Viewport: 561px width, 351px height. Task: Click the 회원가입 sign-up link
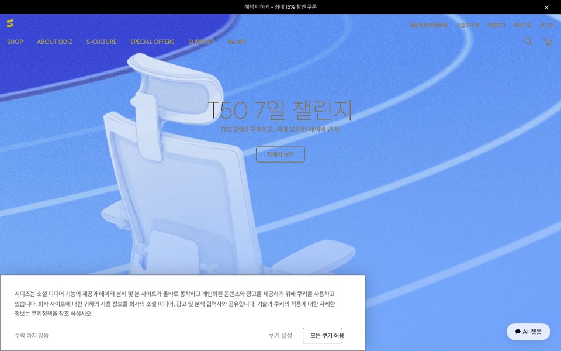tap(522, 25)
